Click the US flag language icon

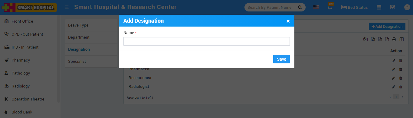(x=316, y=7)
